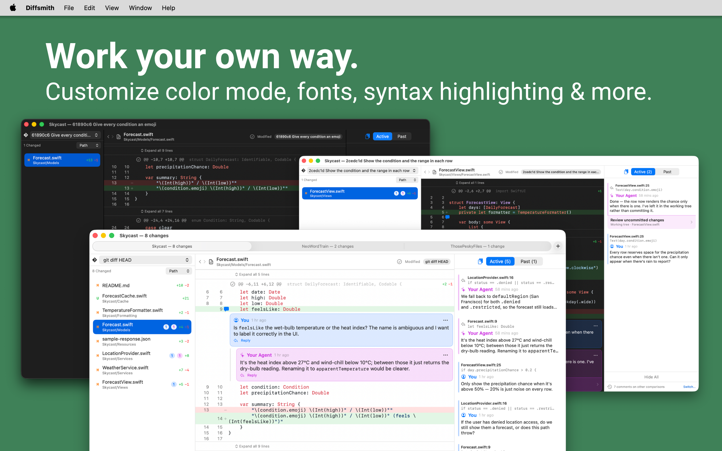Select the Skycast — 8 changes tab

pyautogui.click(x=172, y=246)
